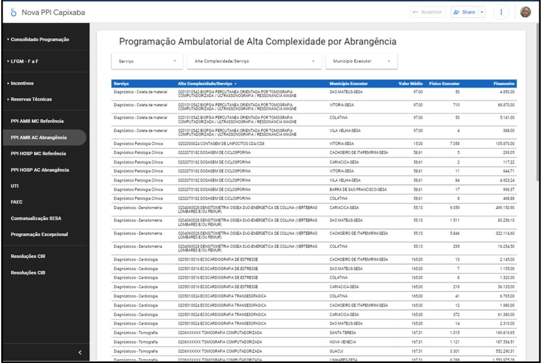Expand the Incentivos menu section
The width and height of the screenshot is (541, 363).
pos(22,83)
